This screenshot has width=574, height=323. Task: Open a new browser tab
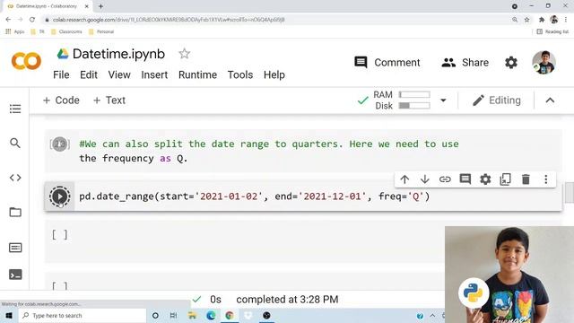100,6
